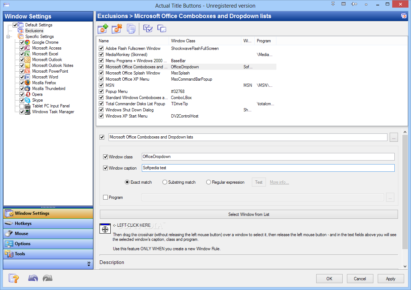Image resolution: width=411 pixels, height=290 pixels.
Task: Select Exclusions in the settings tree
Action: click(34, 31)
